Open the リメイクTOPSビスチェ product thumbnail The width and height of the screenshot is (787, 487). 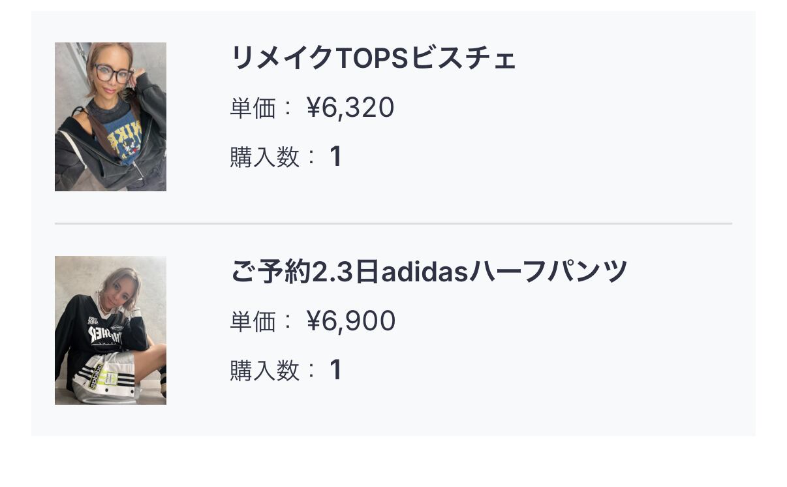110,117
